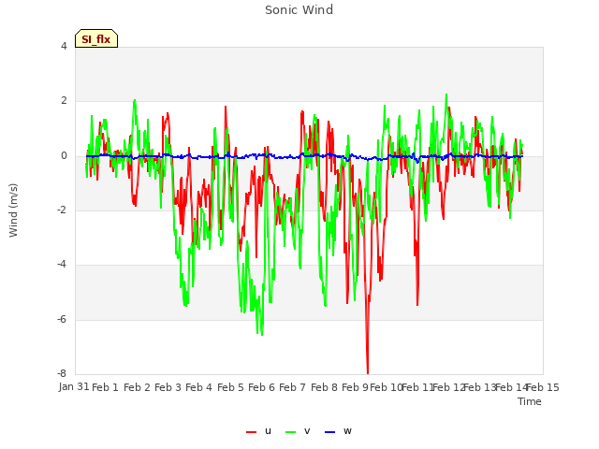Click the y-axis value 0
The image size is (599, 449).
coord(64,155)
